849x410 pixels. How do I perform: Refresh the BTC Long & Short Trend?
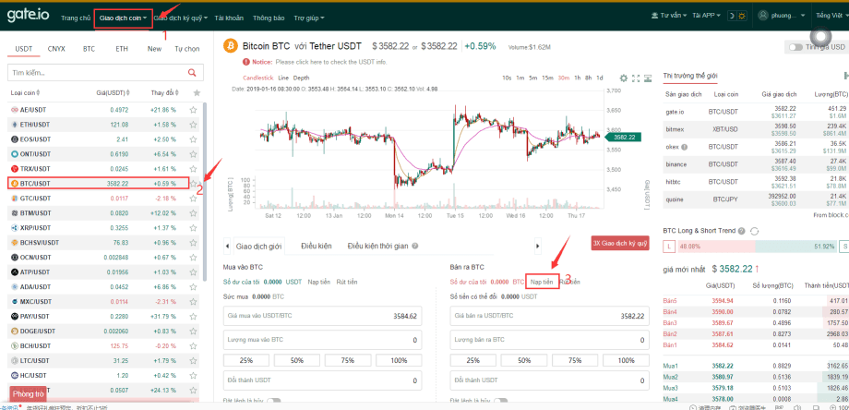pos(755,231)
